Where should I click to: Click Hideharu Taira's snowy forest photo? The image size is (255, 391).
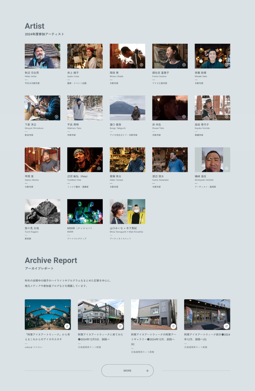pyautogui.click(x=85, y=108)
